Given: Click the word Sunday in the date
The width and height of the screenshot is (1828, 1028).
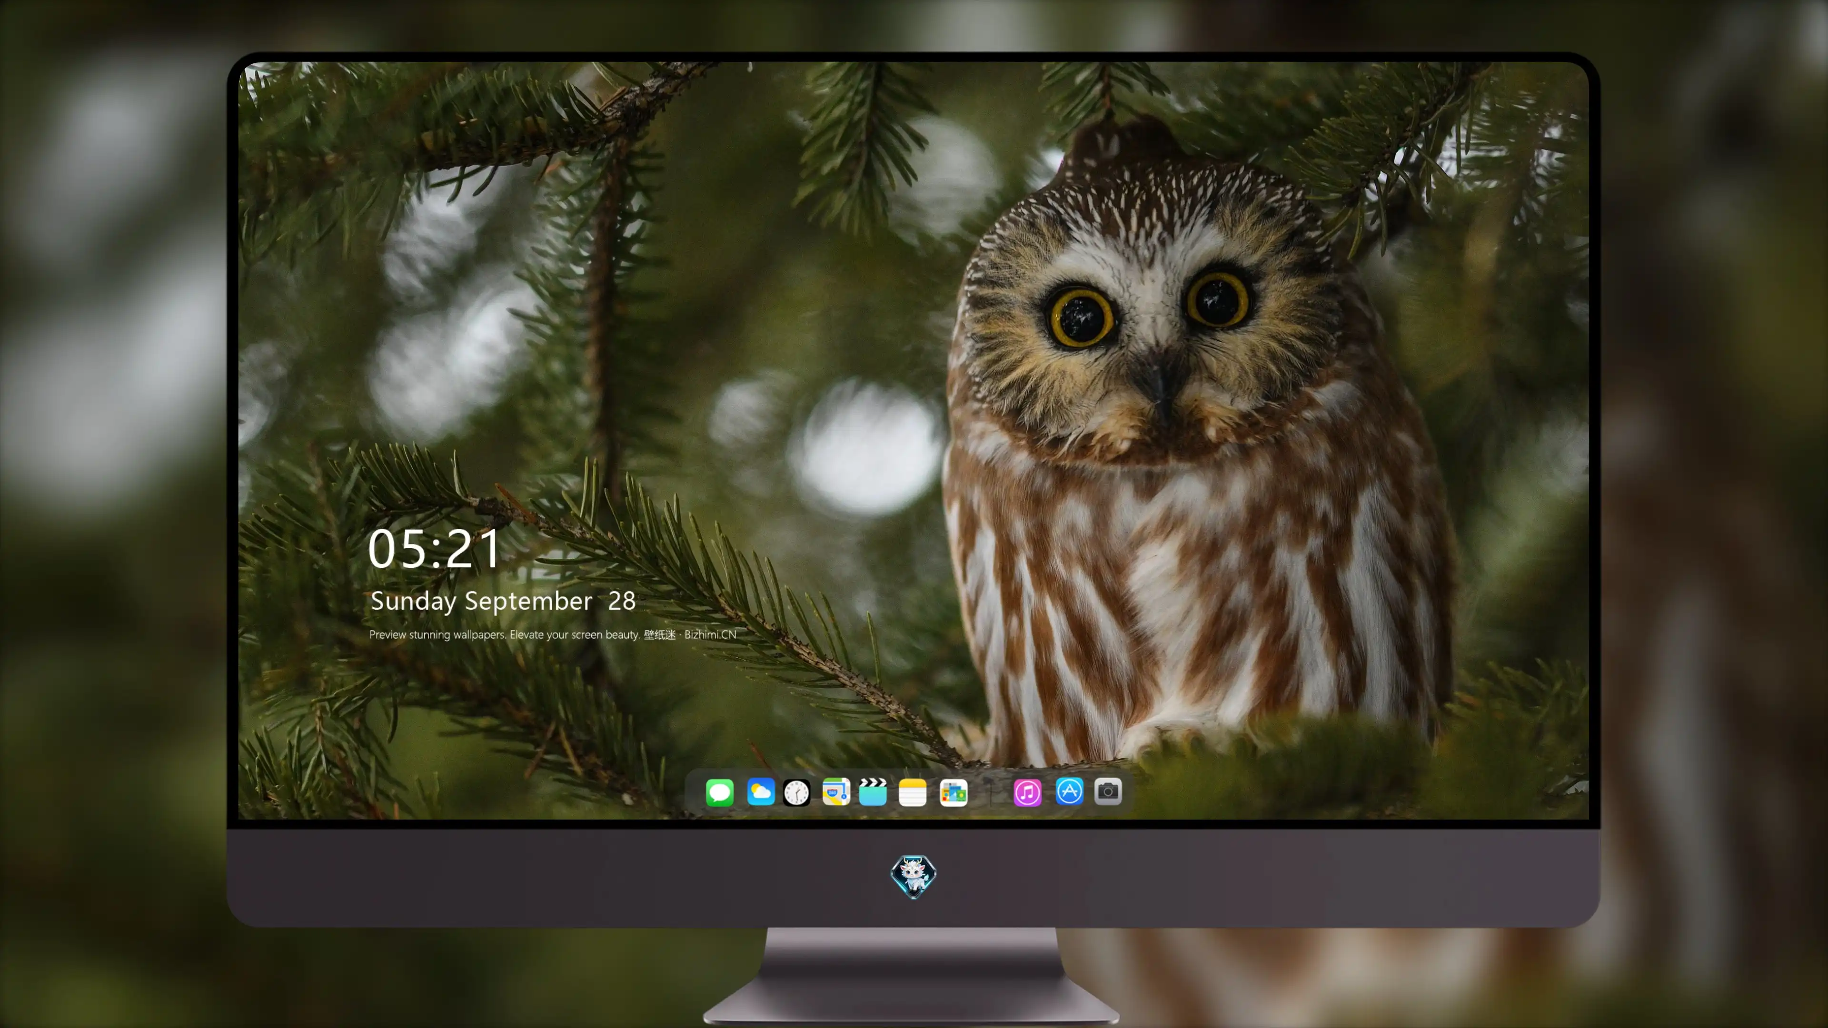Looking at the screenshot, I should click(x=413, y=602).
